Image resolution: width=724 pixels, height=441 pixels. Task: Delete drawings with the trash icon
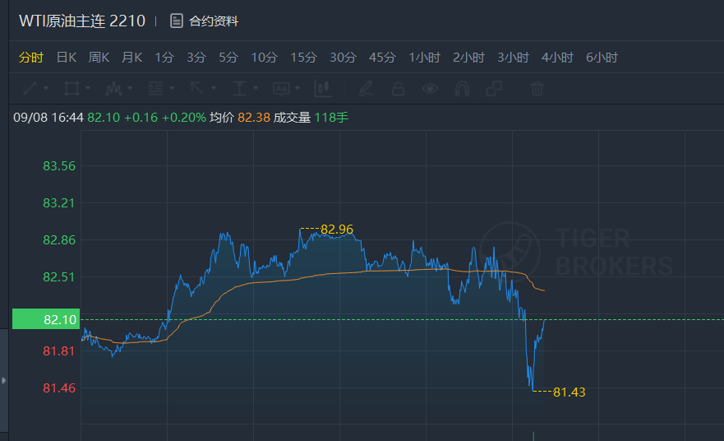pos(537,88)
